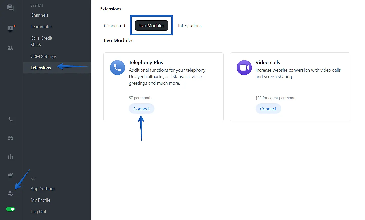Go to Teammates settings
Viewport: 365px width, 220px height.
(42, 27)
